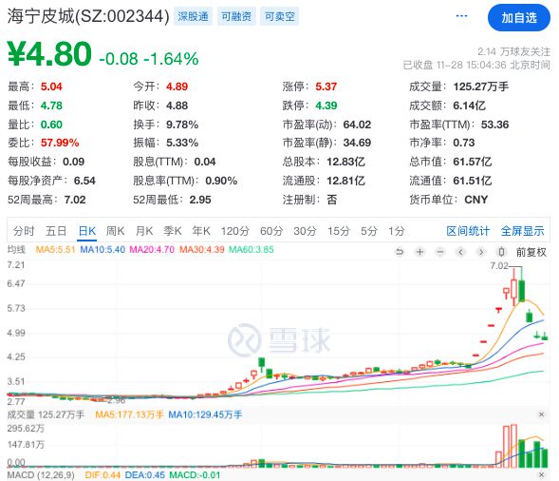Image resolution: width=559 pixels, height=481 pixels.
Task: Zoom out the K-line chart with minus icon
Action: coord(440,252)
